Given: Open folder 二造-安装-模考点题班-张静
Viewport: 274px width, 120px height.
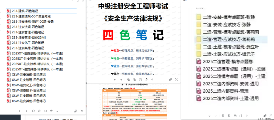Looking at the screenshot, I should tap(226, 17).
